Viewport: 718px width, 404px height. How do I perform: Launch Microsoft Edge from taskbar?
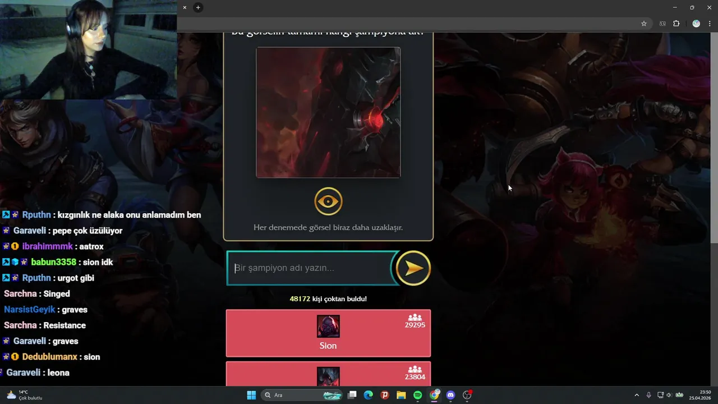click(x=369, y=395)
